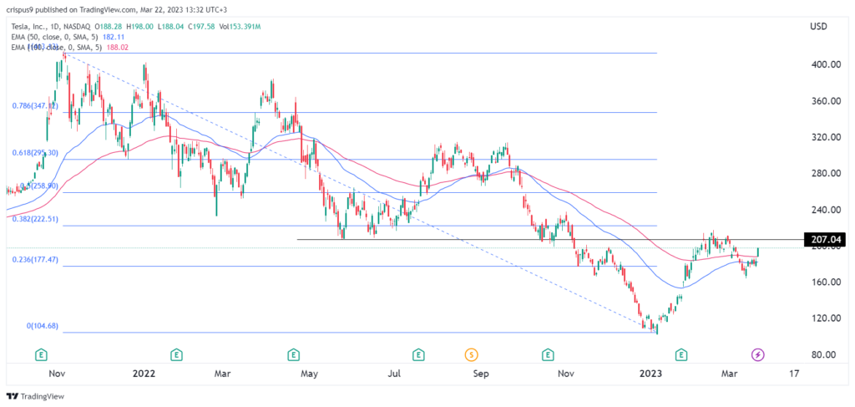
Task: Click the 2023 time axis label
Action: coord(651,374)
